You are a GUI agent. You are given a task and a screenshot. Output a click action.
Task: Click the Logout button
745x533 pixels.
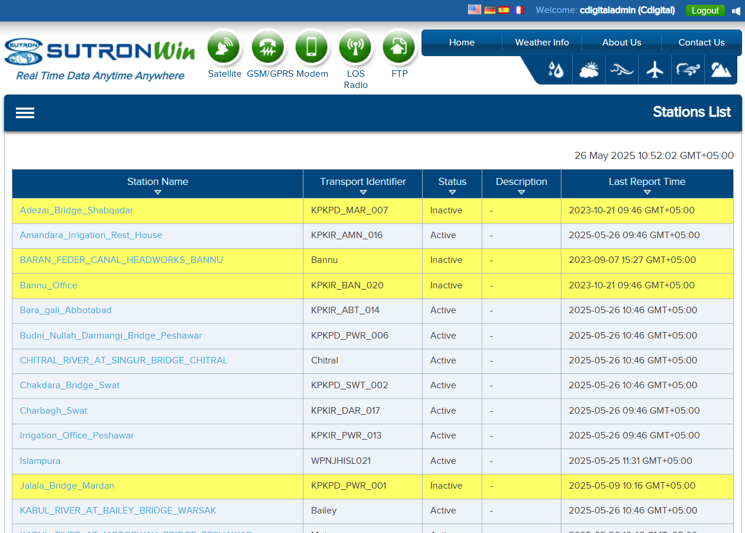pyautogui.click(x=705, y=11)
